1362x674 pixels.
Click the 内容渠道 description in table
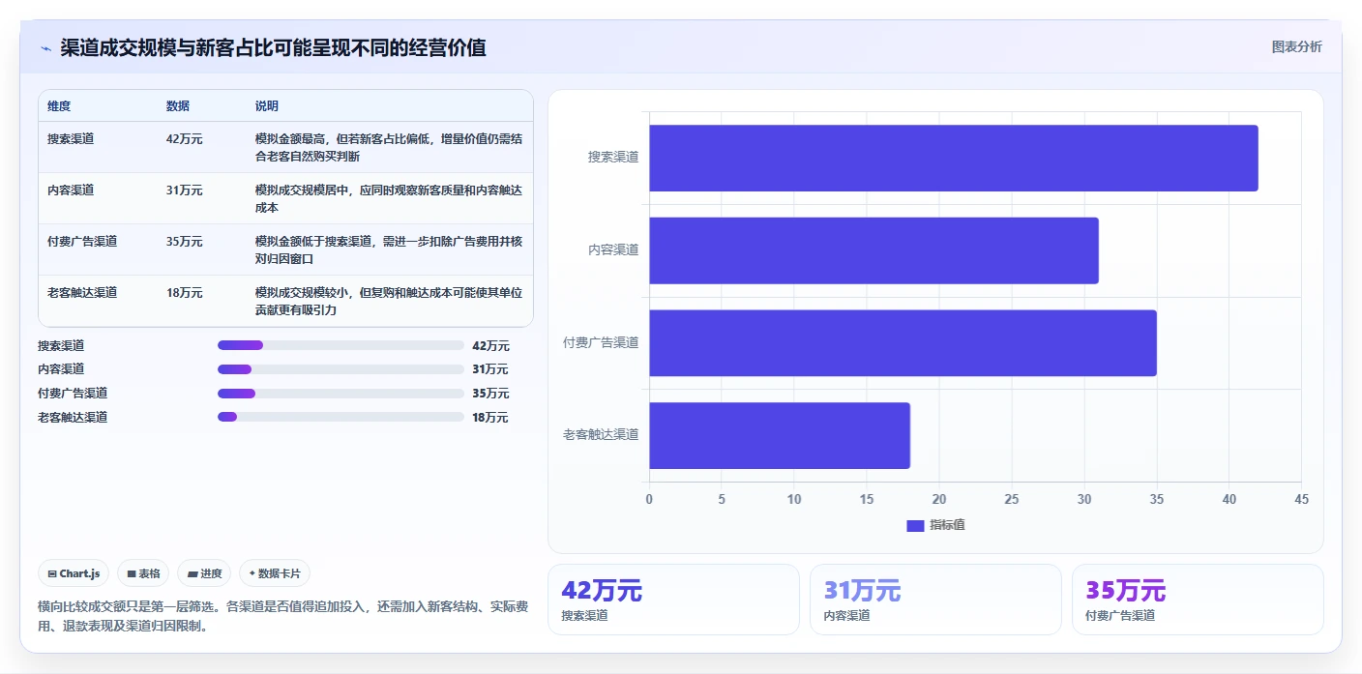pos(389,198)
